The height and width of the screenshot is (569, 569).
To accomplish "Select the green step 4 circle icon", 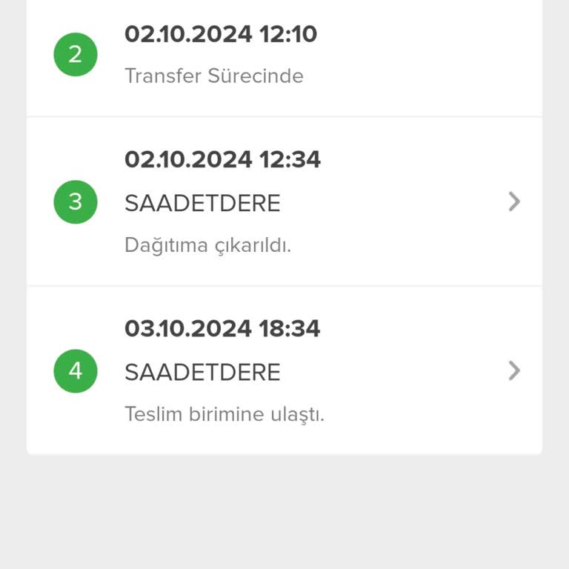I will point(76,371).
